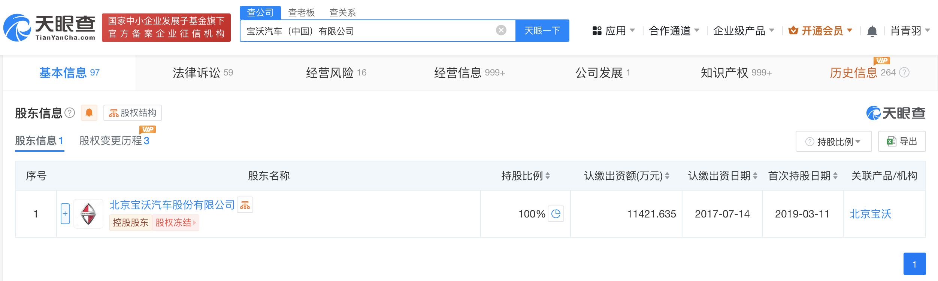The image size is (938, 281).
Task: Click the pie chart icon next to 100%
Action: [x=556, y=214]
